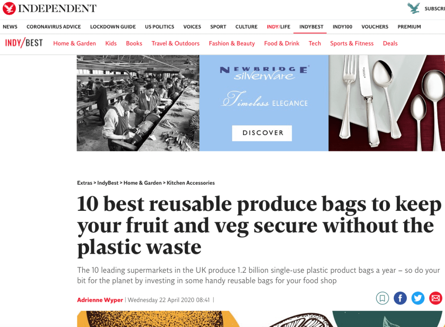Browse the Fashion & Beauty category
This screenshot has height=327, width=445.
tap(232, 43)
